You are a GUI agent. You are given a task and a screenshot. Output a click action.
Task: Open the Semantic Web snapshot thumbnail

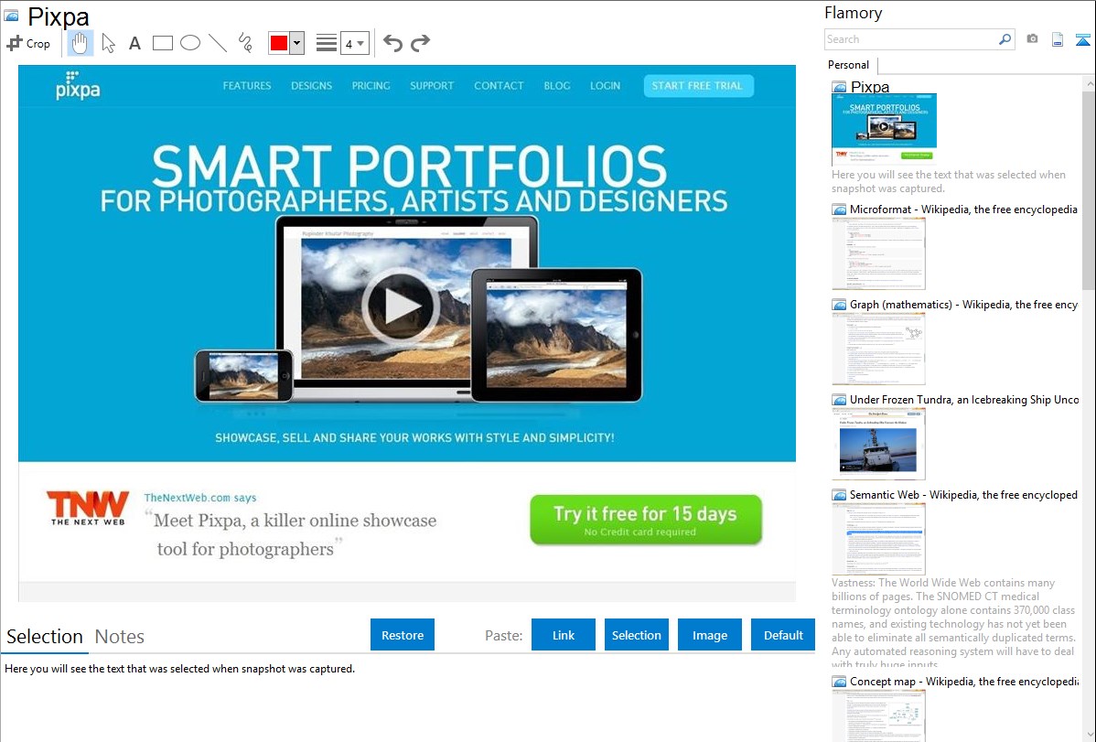tap(878, 539)
